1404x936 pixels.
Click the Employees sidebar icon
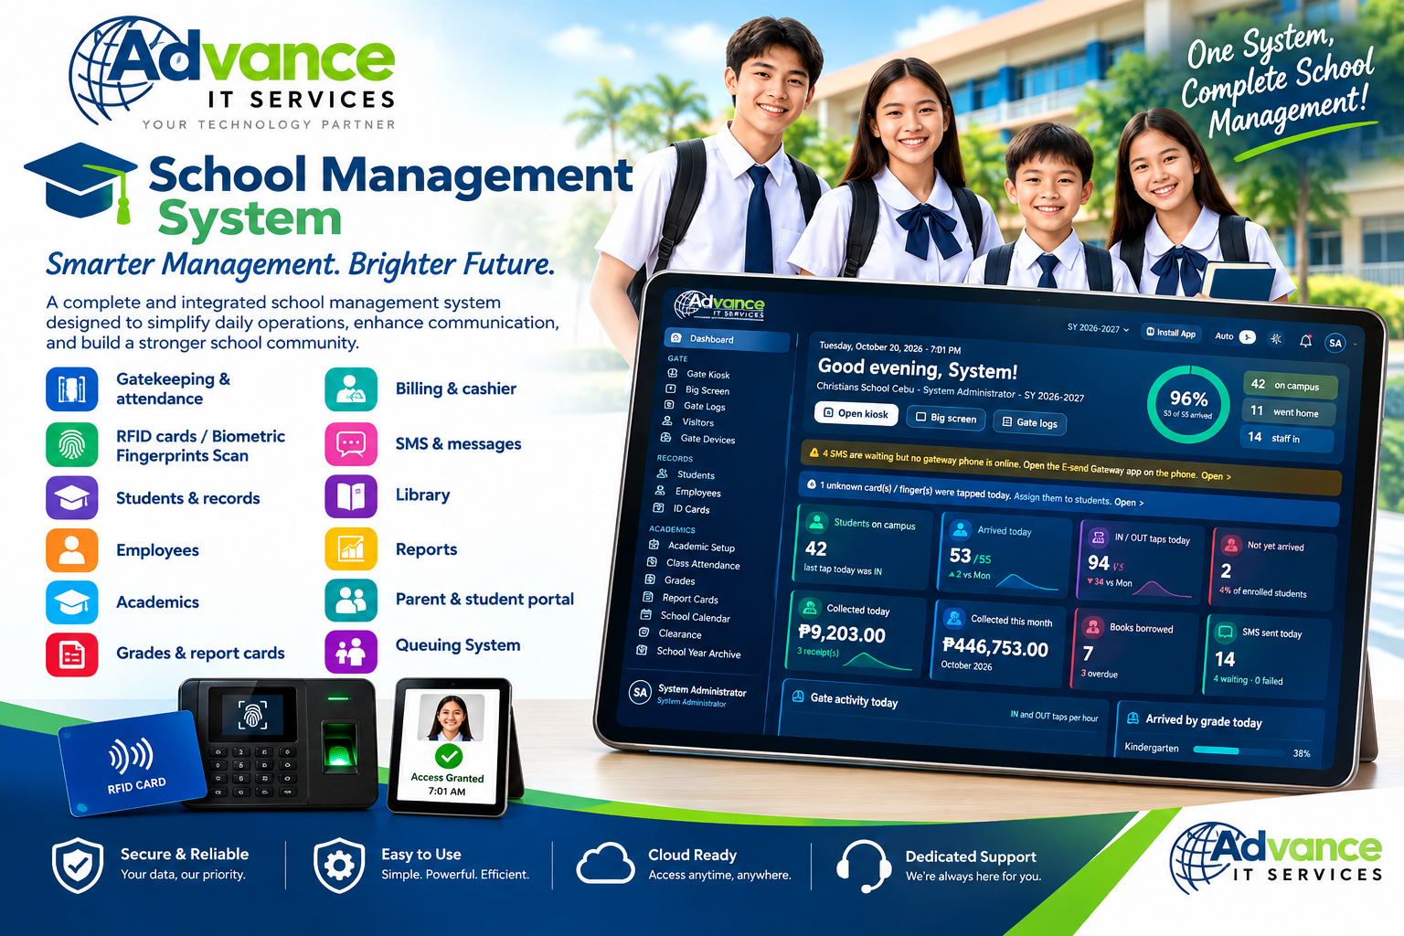tap(660, 491)
